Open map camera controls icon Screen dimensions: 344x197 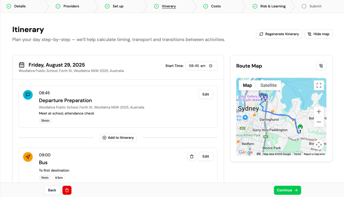point(319,144)
